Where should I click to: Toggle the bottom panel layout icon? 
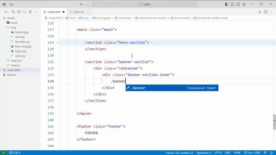[232, 4]
